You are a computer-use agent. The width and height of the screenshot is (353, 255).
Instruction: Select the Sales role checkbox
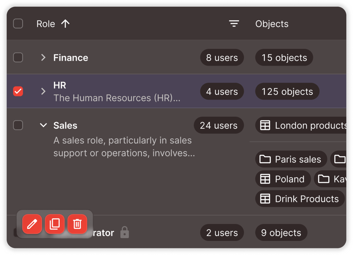(x=18, y=125)
